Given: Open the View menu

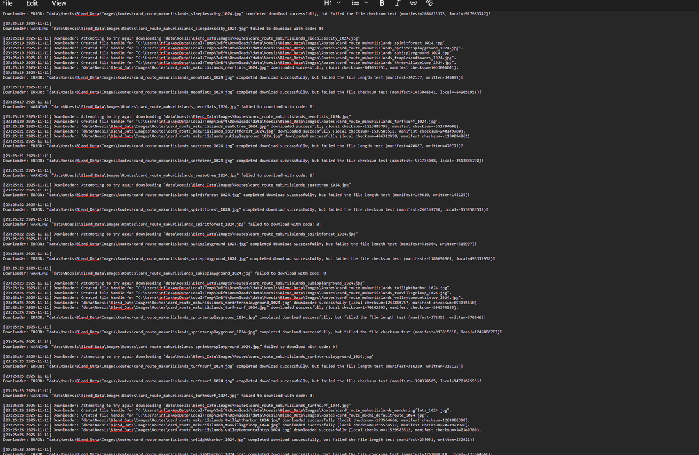Looking at the screenshot, I should (x=59, y=3).
